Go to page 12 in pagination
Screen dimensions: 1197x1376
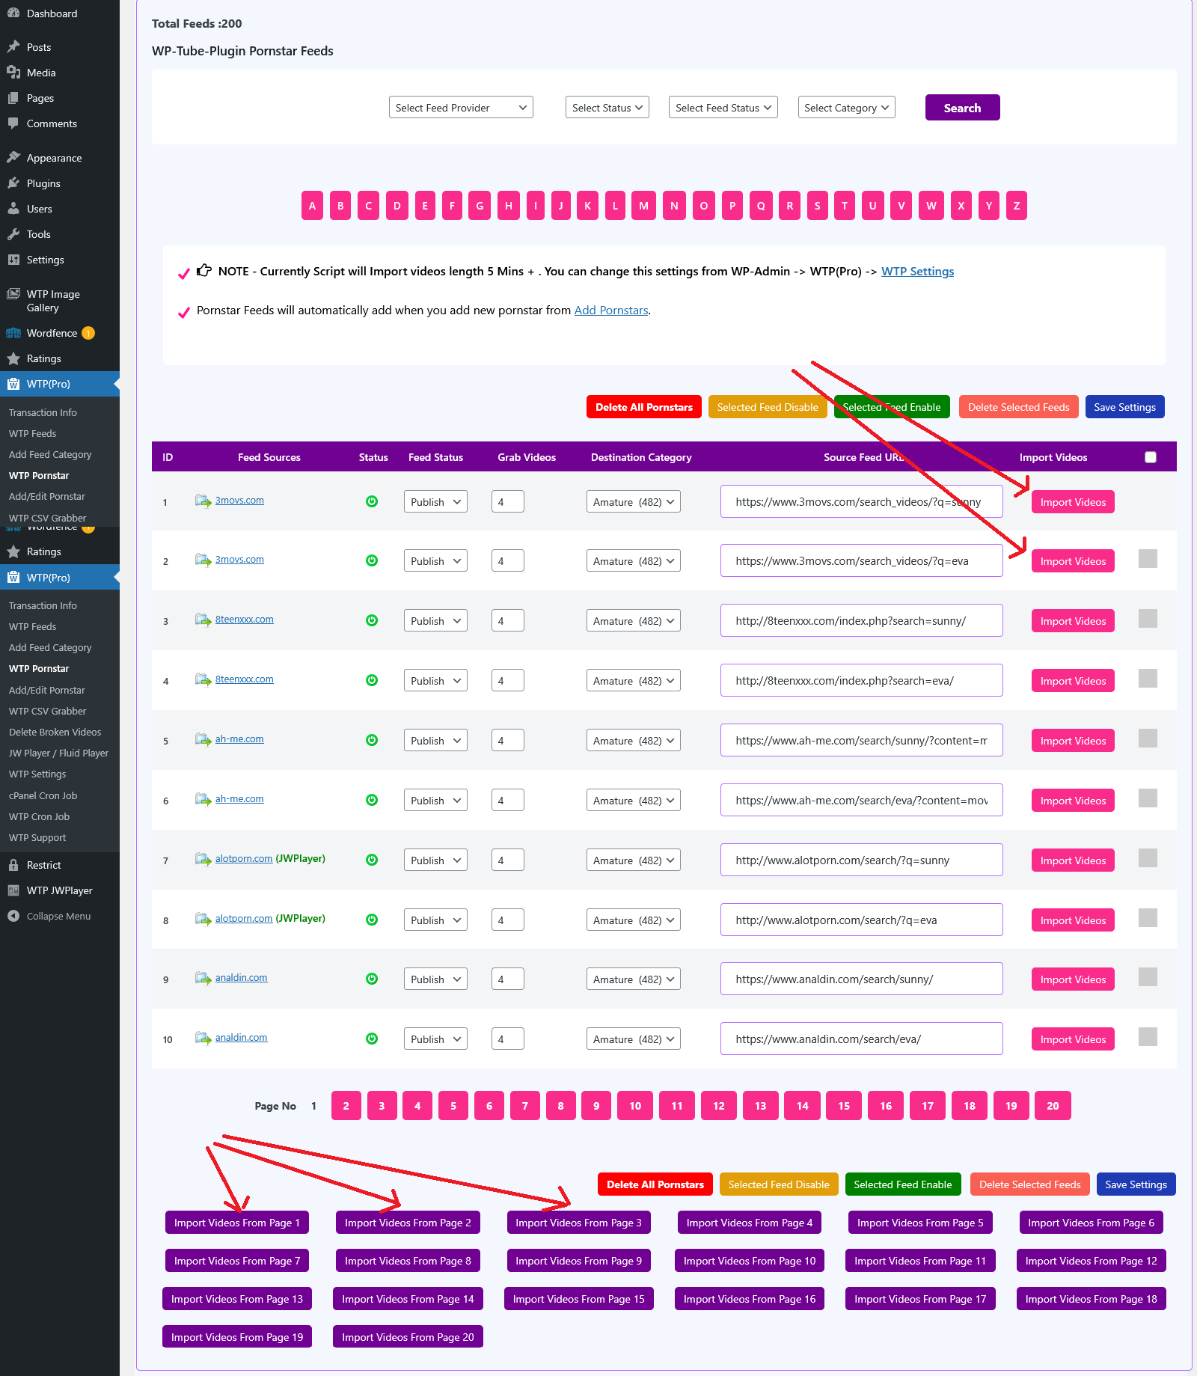[718, 1106]
